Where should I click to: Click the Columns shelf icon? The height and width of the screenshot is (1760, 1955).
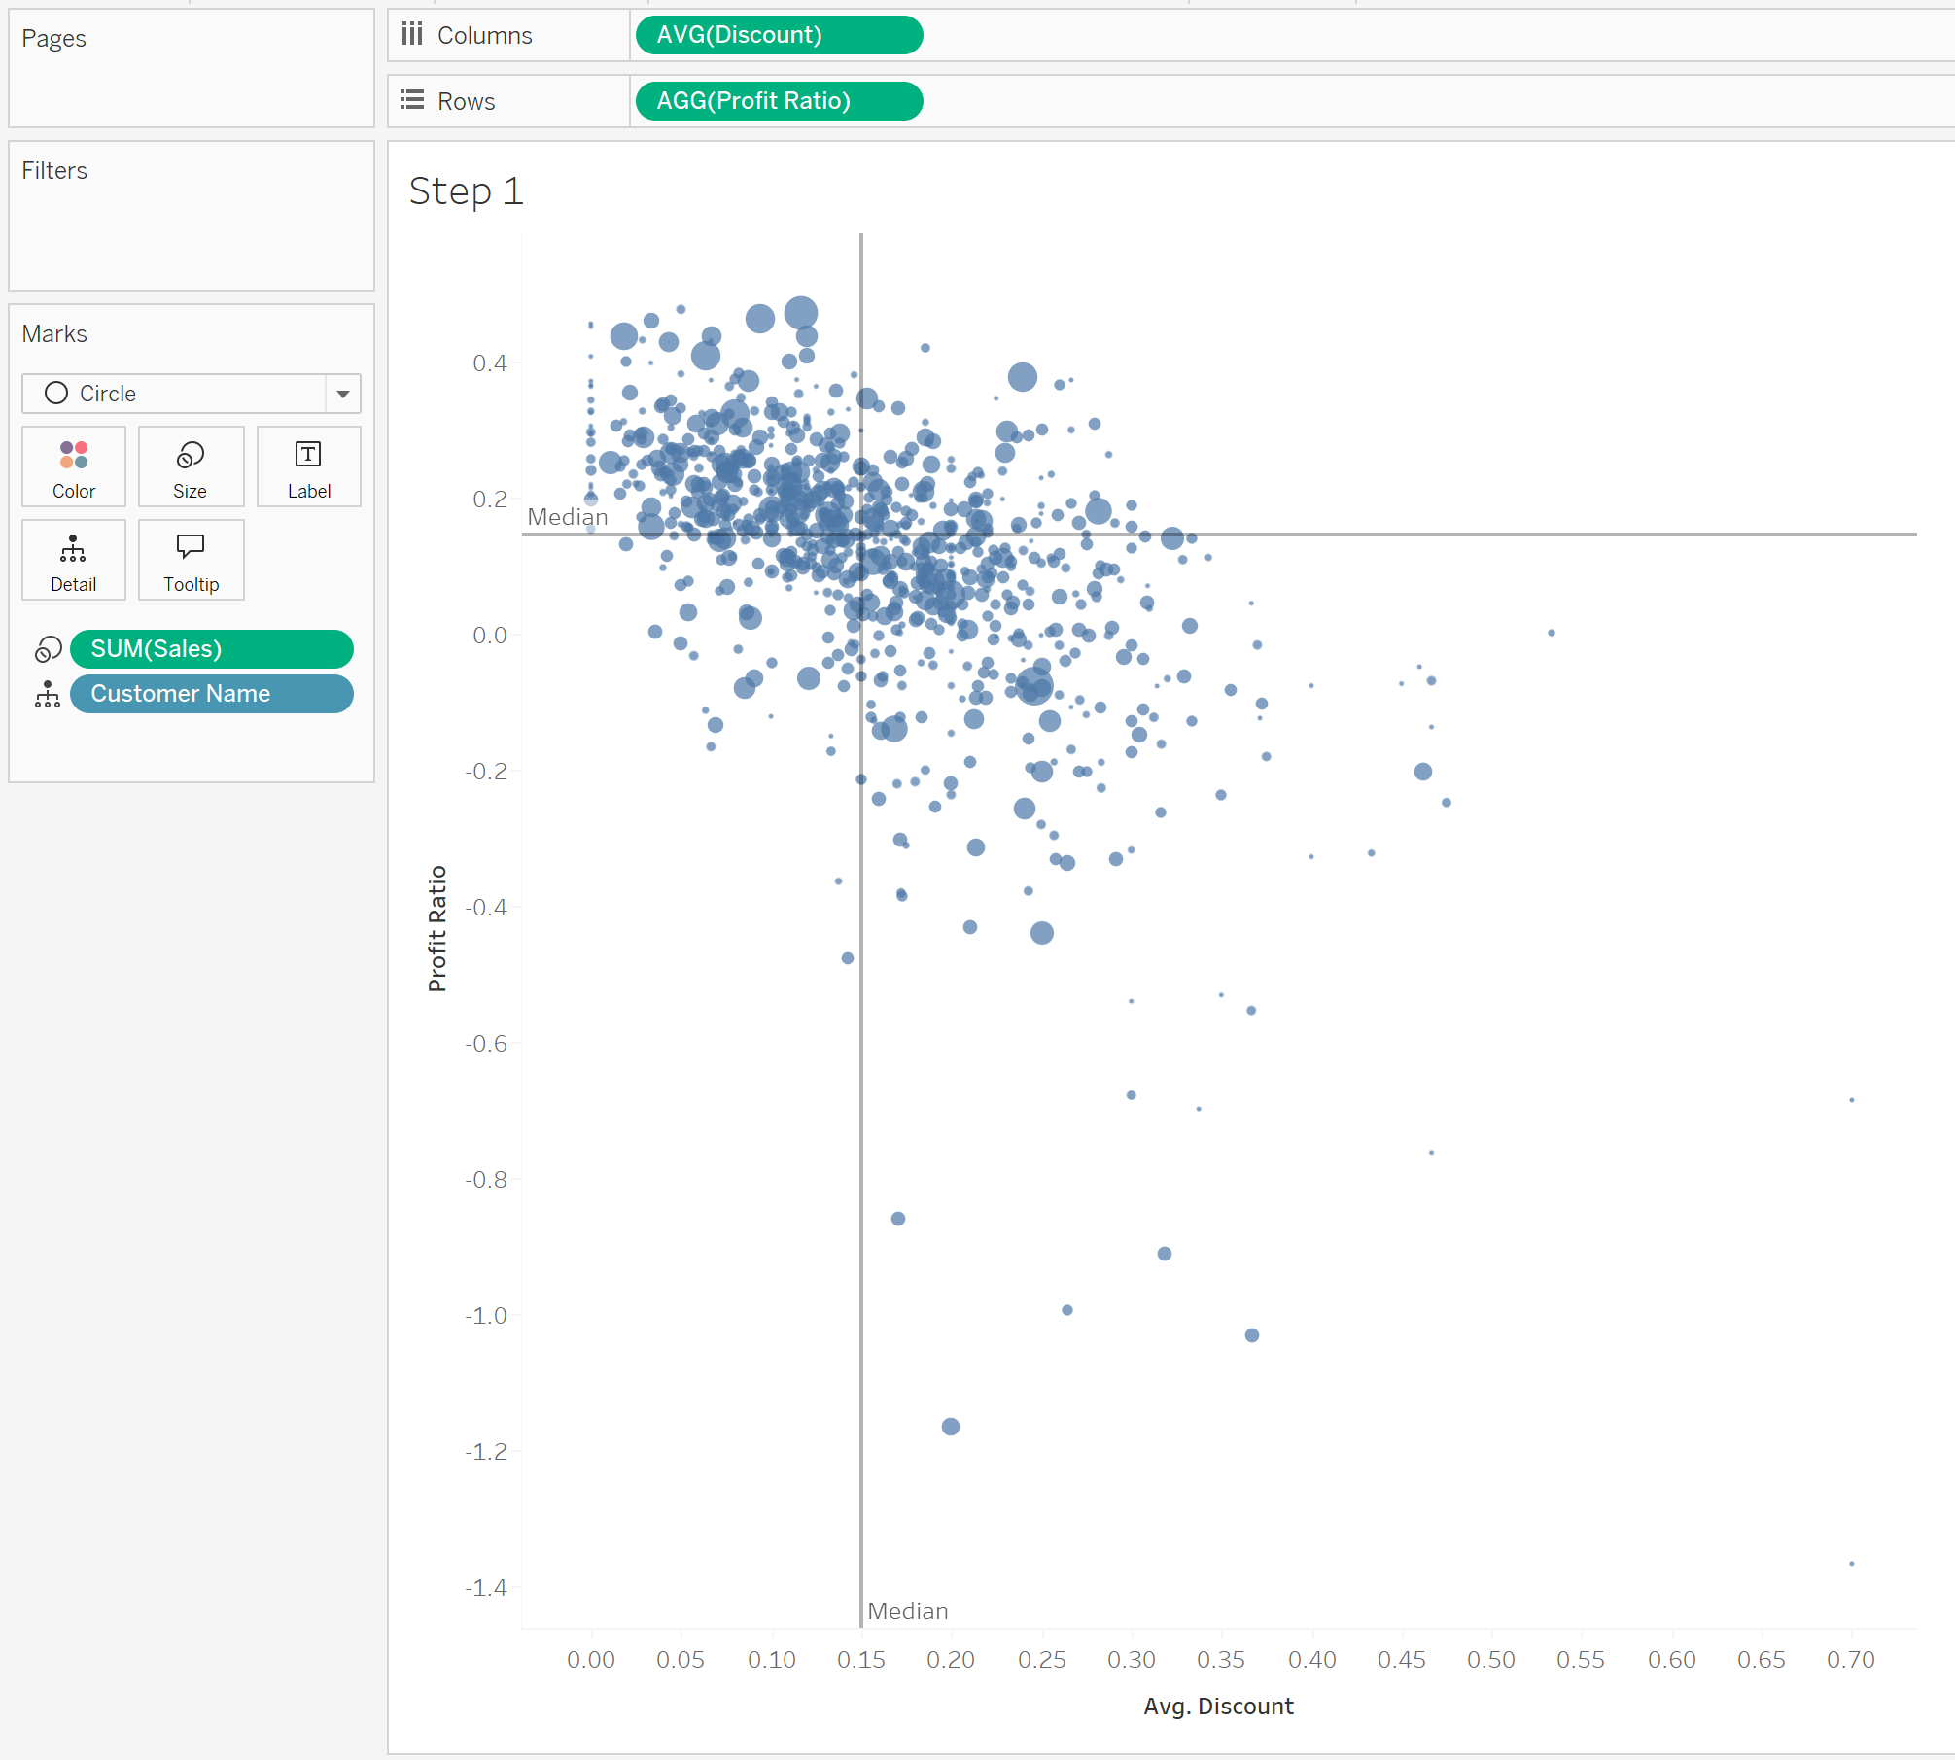point(412,35)
